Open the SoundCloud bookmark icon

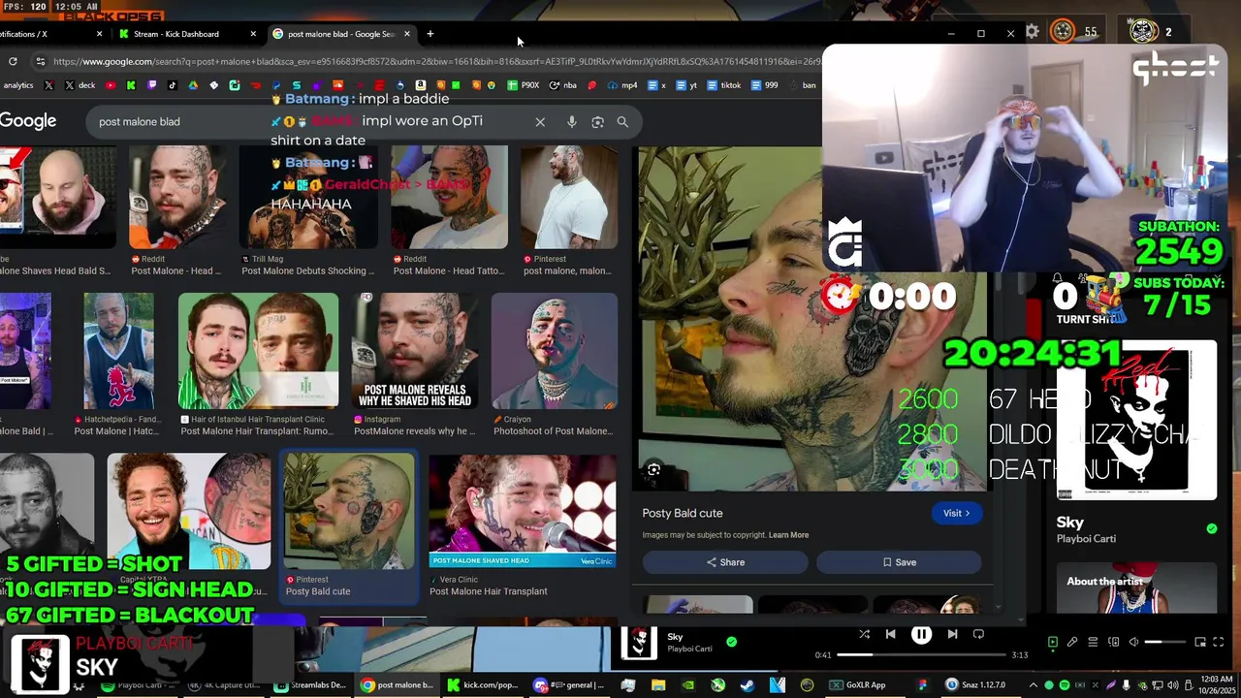coord(338,85)
